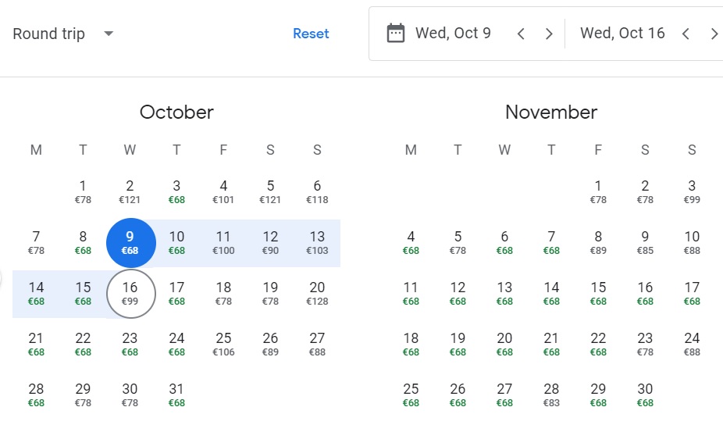Image resolution: width=723 pixels, height=425 pixels.
Task: Advance return date to next day
Action: click(714, 34)
